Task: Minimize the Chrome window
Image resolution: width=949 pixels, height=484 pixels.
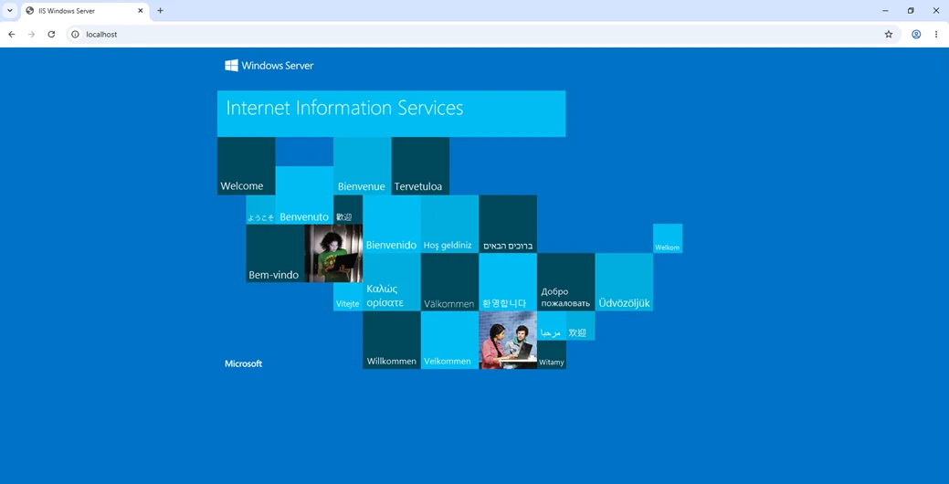Action: point(885,10)
